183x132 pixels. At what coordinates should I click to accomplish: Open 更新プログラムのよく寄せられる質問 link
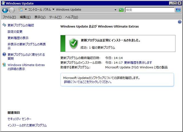tap(26, 56)
